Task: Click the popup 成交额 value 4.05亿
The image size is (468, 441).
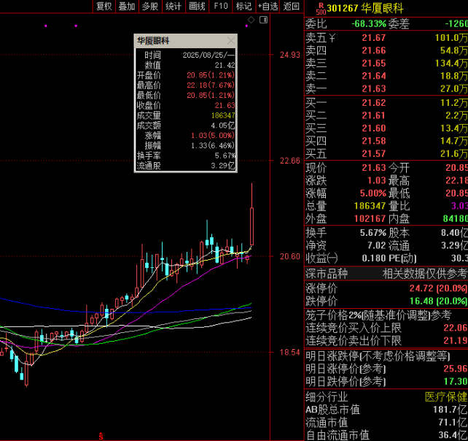Action: 222,126
